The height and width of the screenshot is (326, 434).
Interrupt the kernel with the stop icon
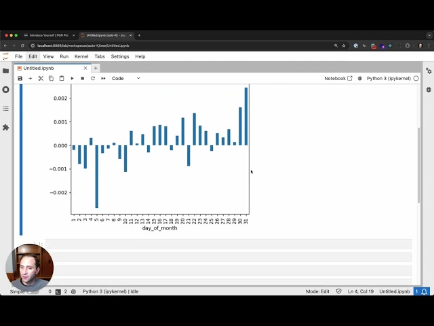[83, 79]
